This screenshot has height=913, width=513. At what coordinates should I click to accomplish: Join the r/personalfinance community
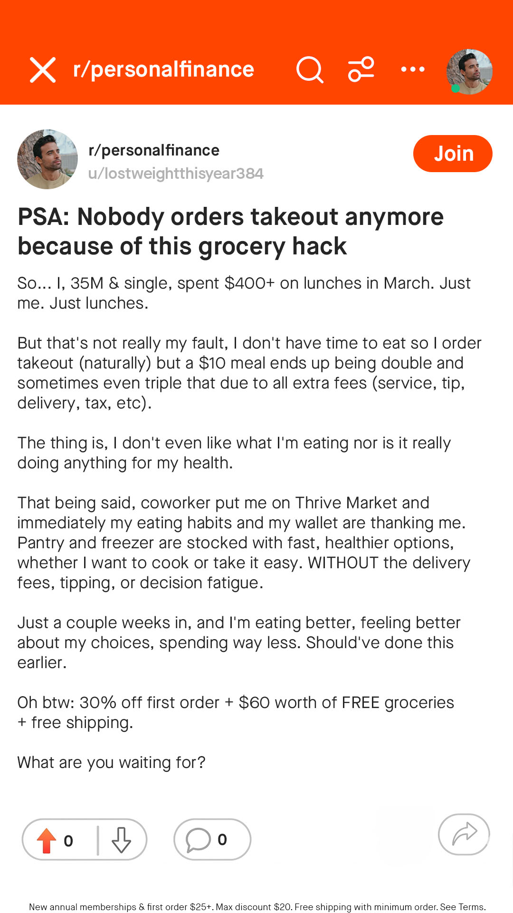click(453, 154)
